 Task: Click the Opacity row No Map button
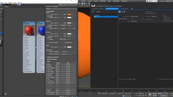68,90
